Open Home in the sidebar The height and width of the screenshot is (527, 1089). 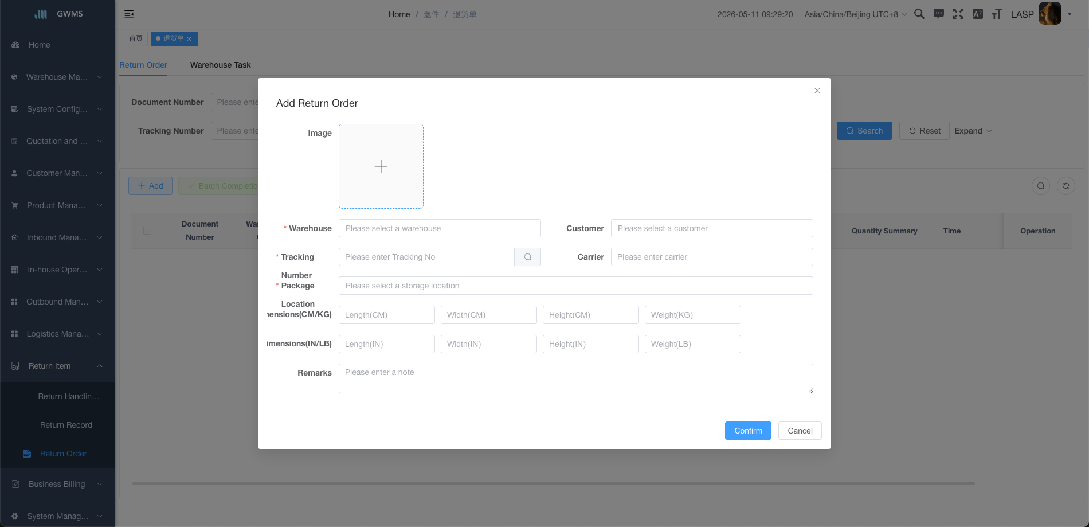pyautogui.click(x=57, y=45)
